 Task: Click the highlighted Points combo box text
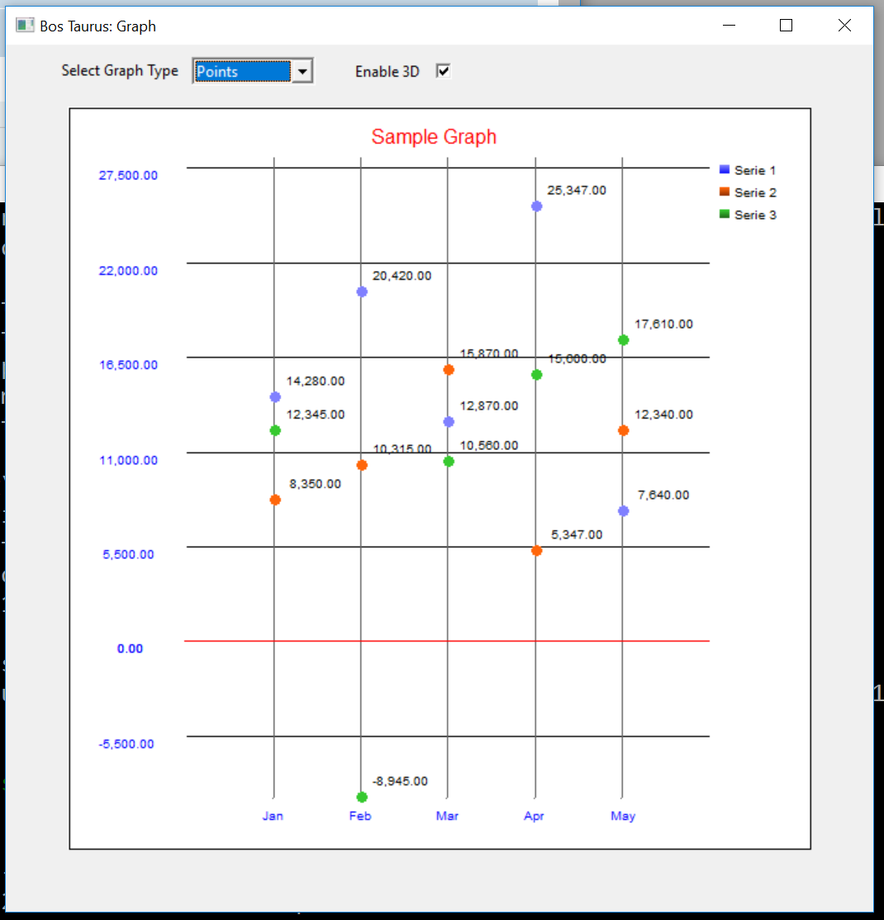coord(242,72)
